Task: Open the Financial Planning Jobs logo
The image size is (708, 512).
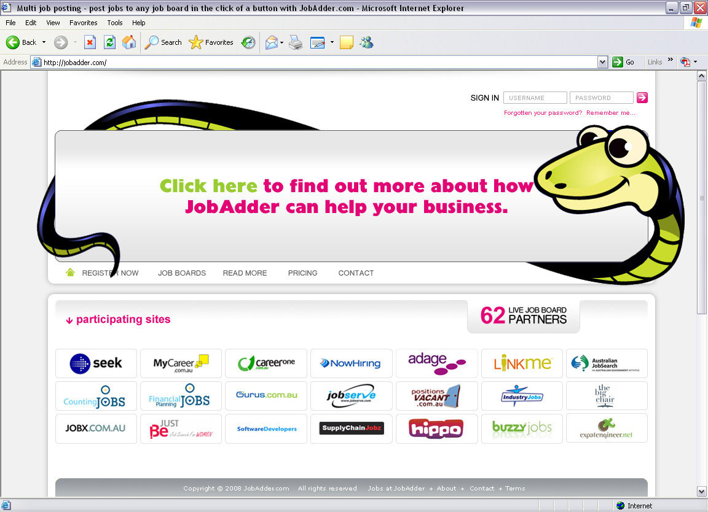Action: point(181,396)
